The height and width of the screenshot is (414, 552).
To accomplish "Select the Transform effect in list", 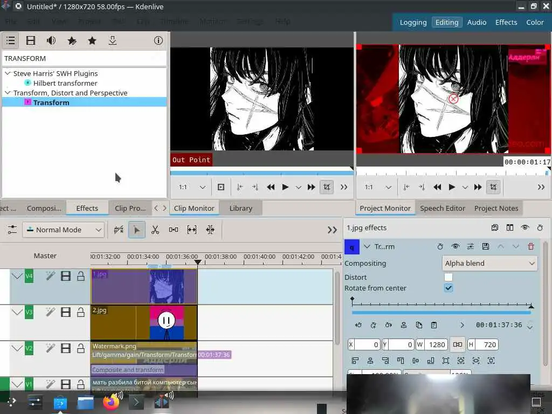I will click(84, 102).
